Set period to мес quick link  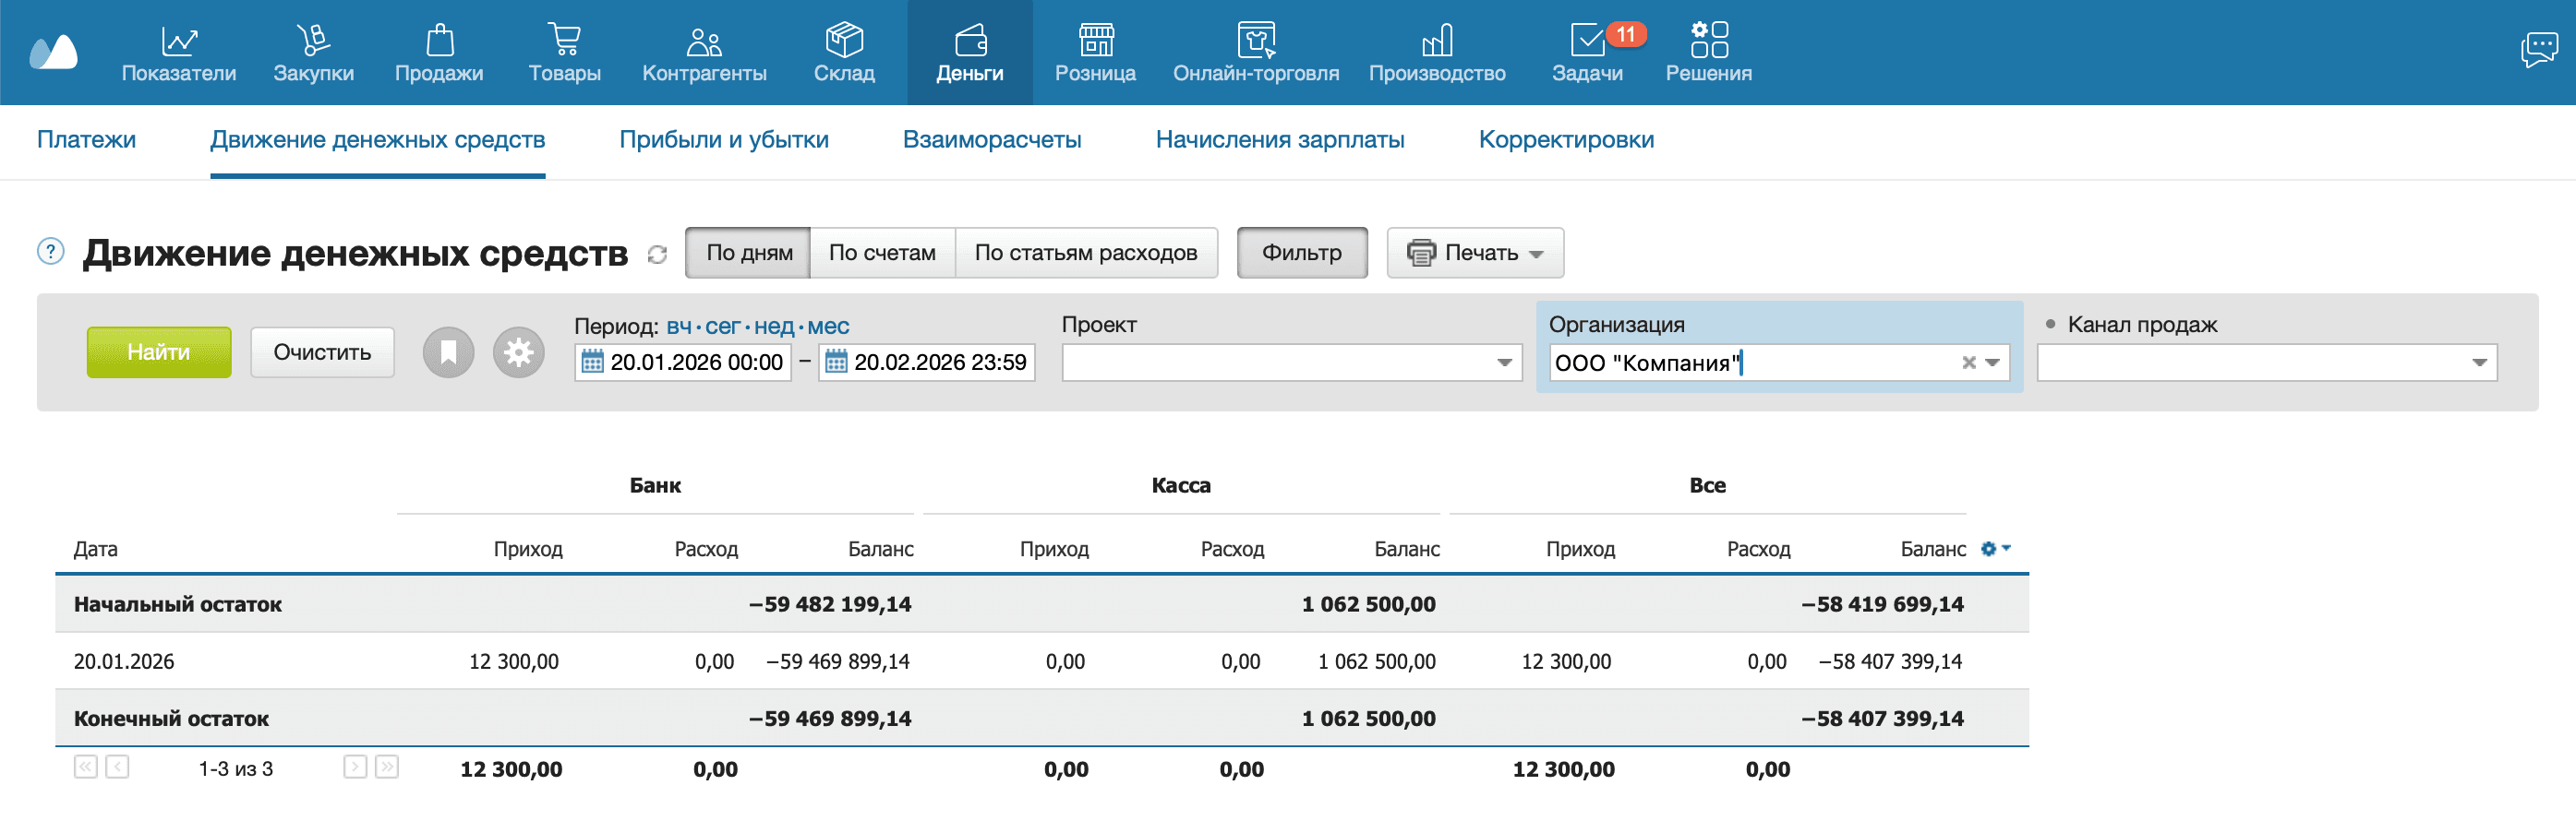[828, 326]
